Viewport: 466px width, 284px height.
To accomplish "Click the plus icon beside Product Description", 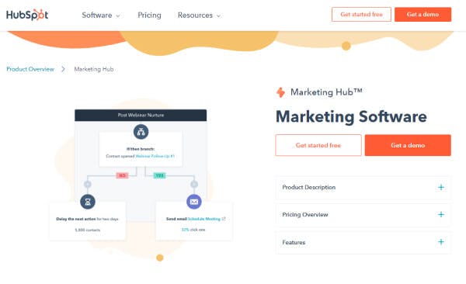I will [x=441, y=187].
